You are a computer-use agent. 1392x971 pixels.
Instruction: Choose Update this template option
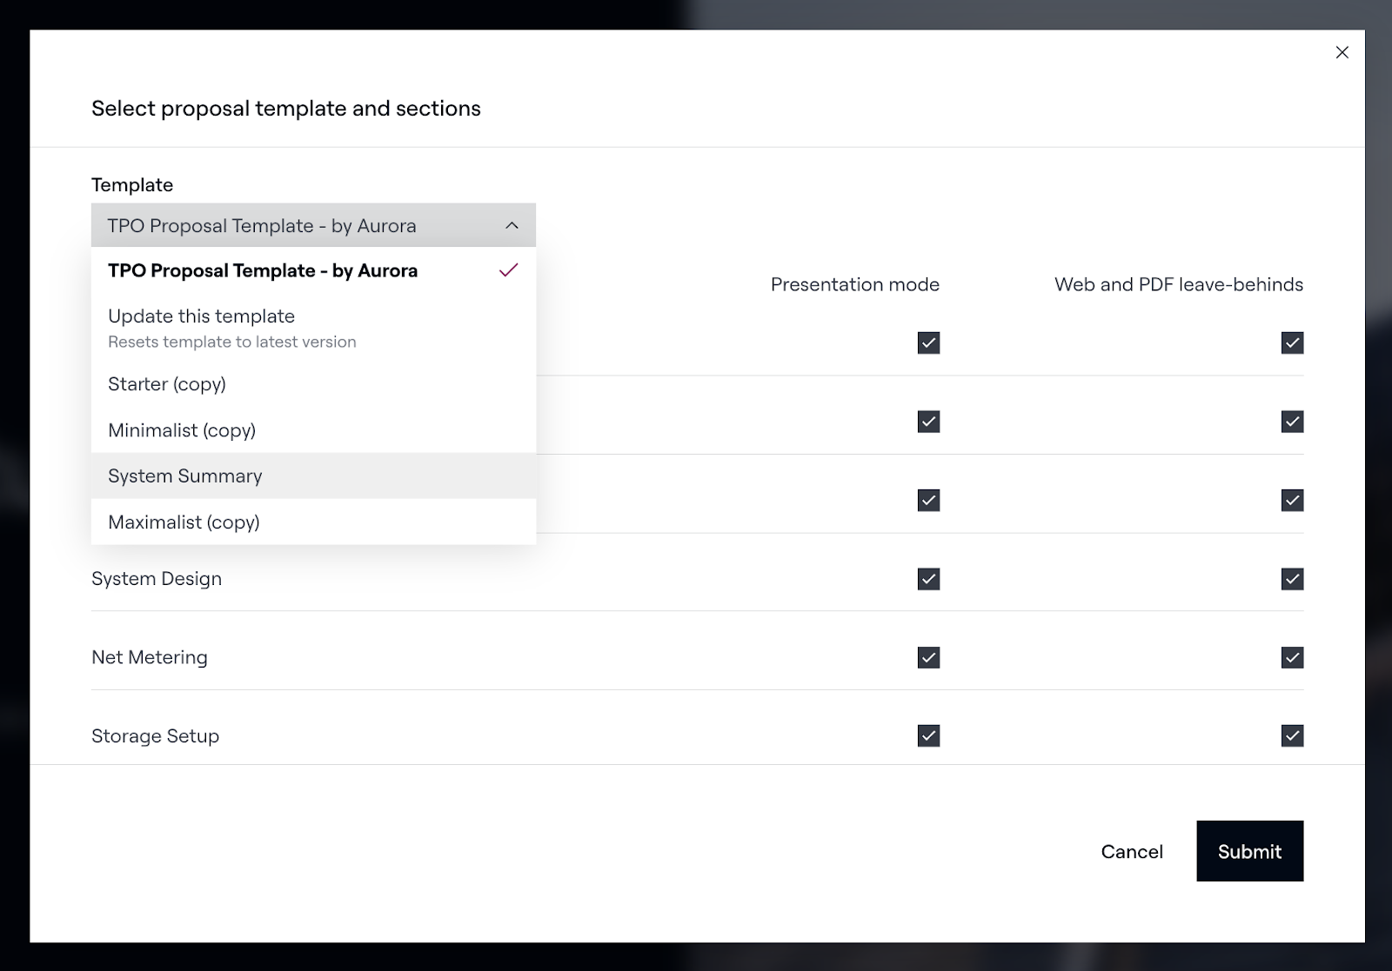click(202, 317)
